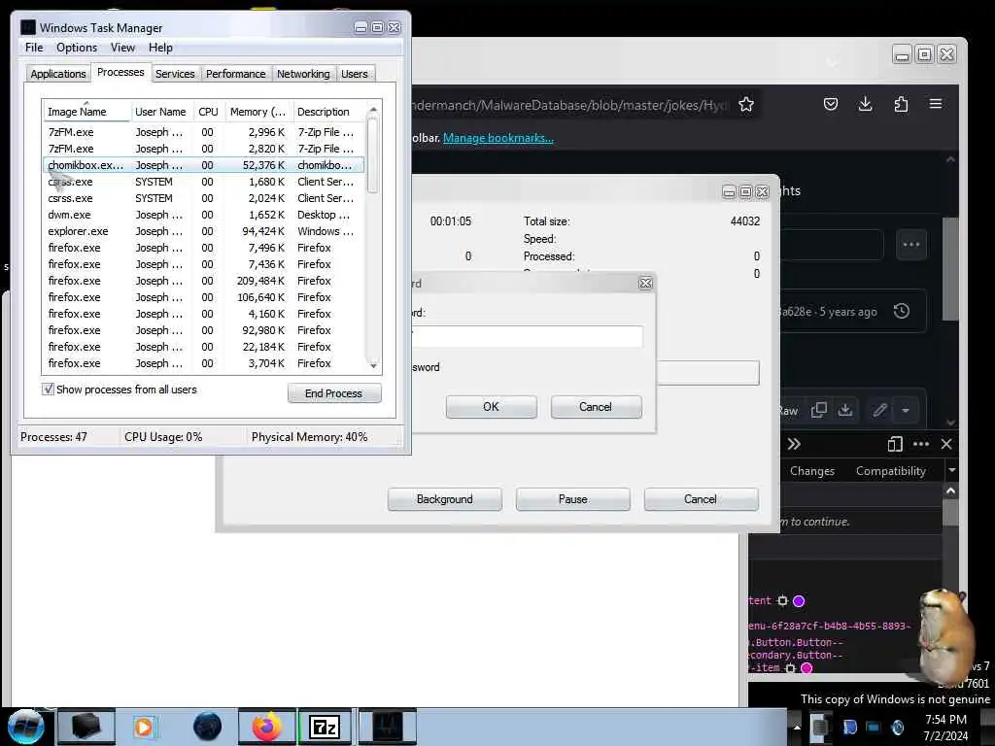Open the Manage bookmarks link

[498, 138]
